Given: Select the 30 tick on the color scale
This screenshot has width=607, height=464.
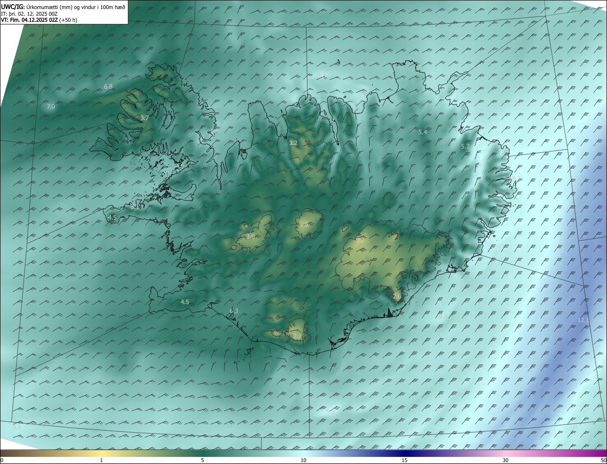Looking at the screenshot, I should click(x=506, y=460).
